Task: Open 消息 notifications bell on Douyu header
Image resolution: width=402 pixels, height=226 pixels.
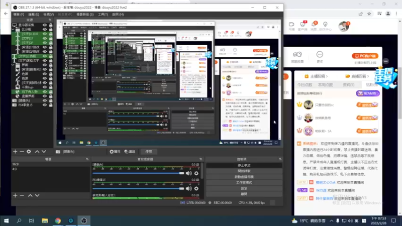Action: (x=314, y=24)
